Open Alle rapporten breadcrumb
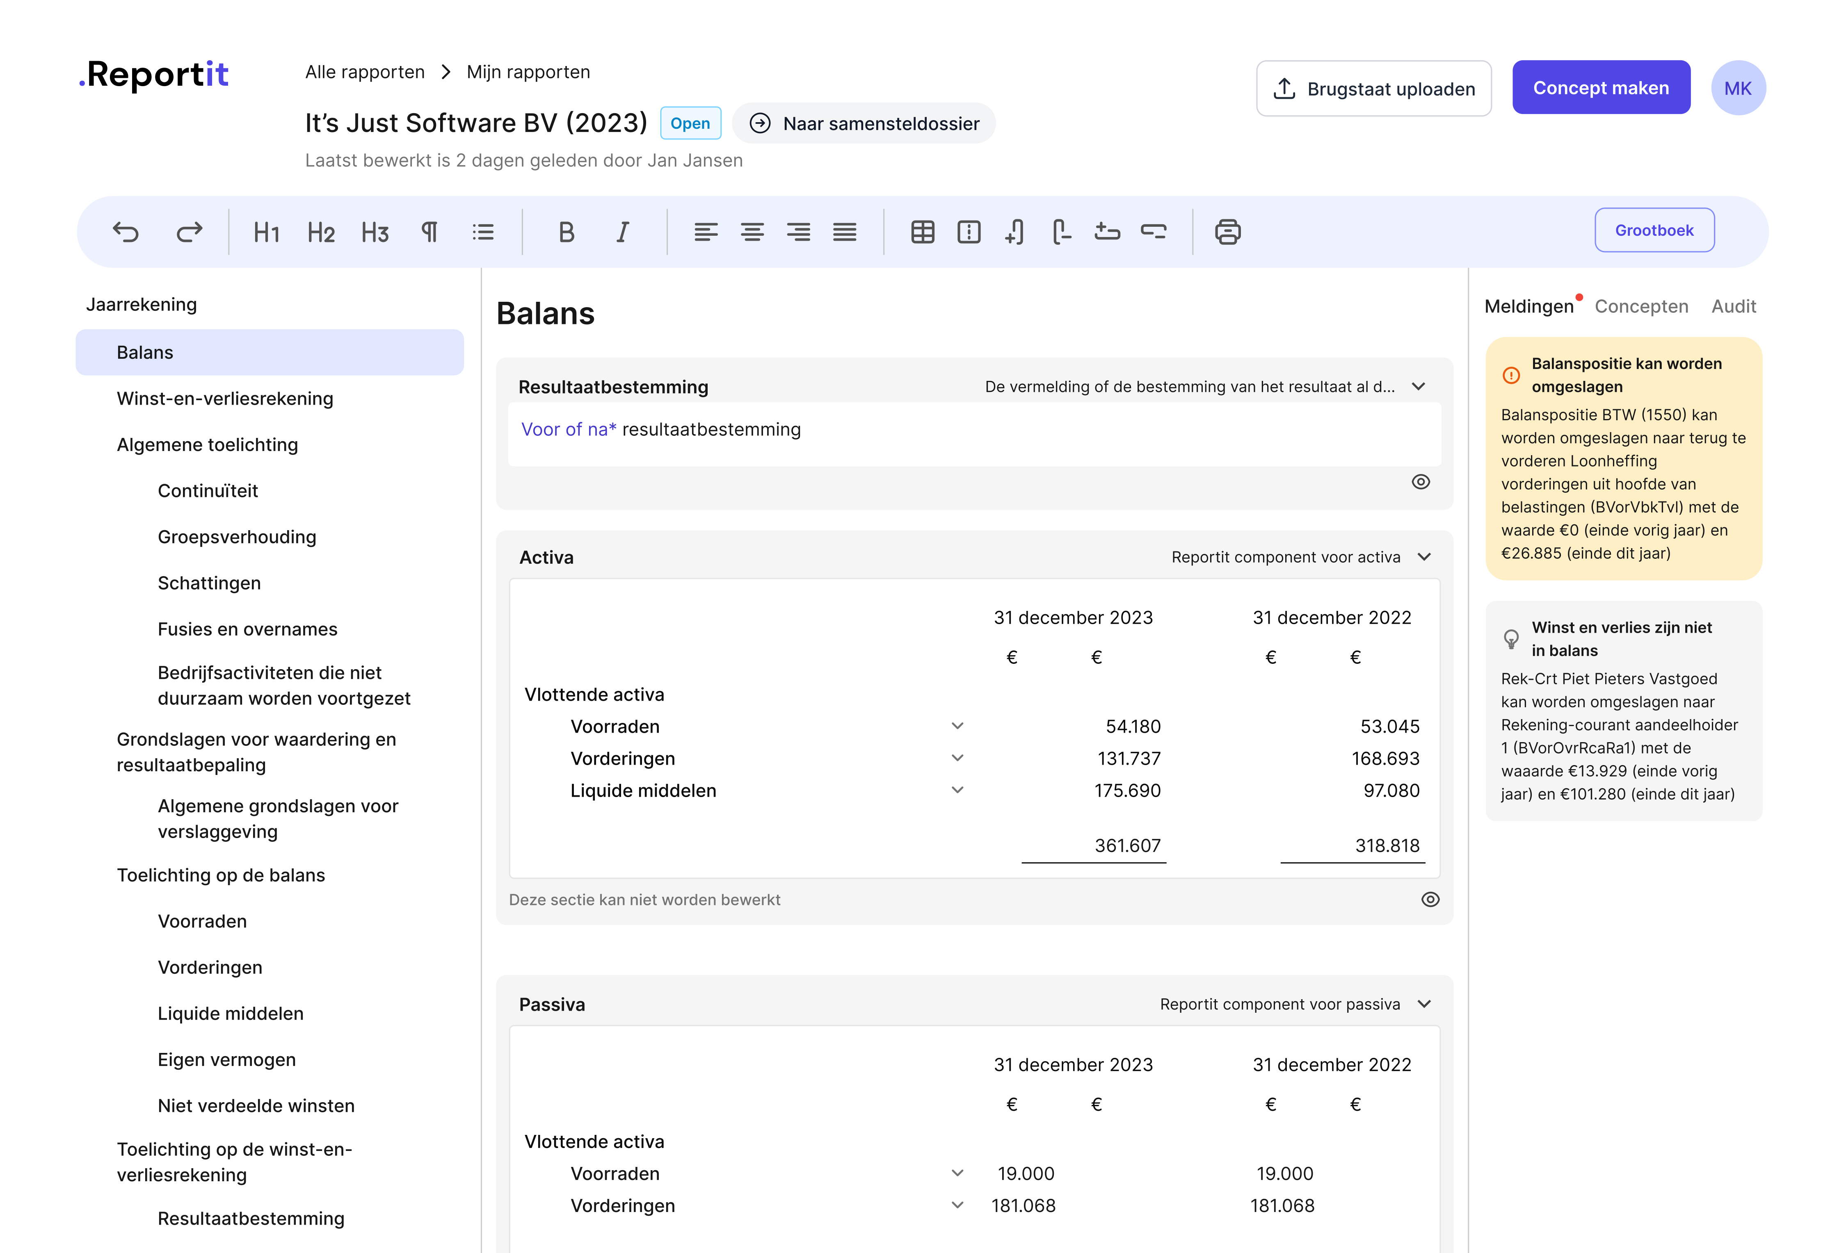 [x=365, y=72]
